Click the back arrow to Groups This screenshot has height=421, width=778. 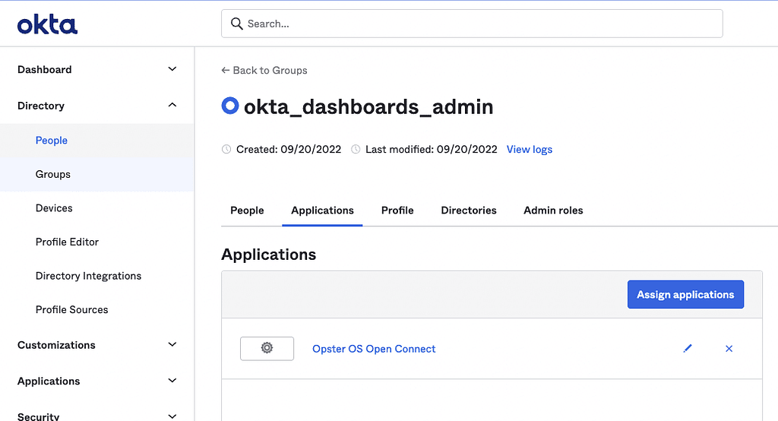click(225, 71)
